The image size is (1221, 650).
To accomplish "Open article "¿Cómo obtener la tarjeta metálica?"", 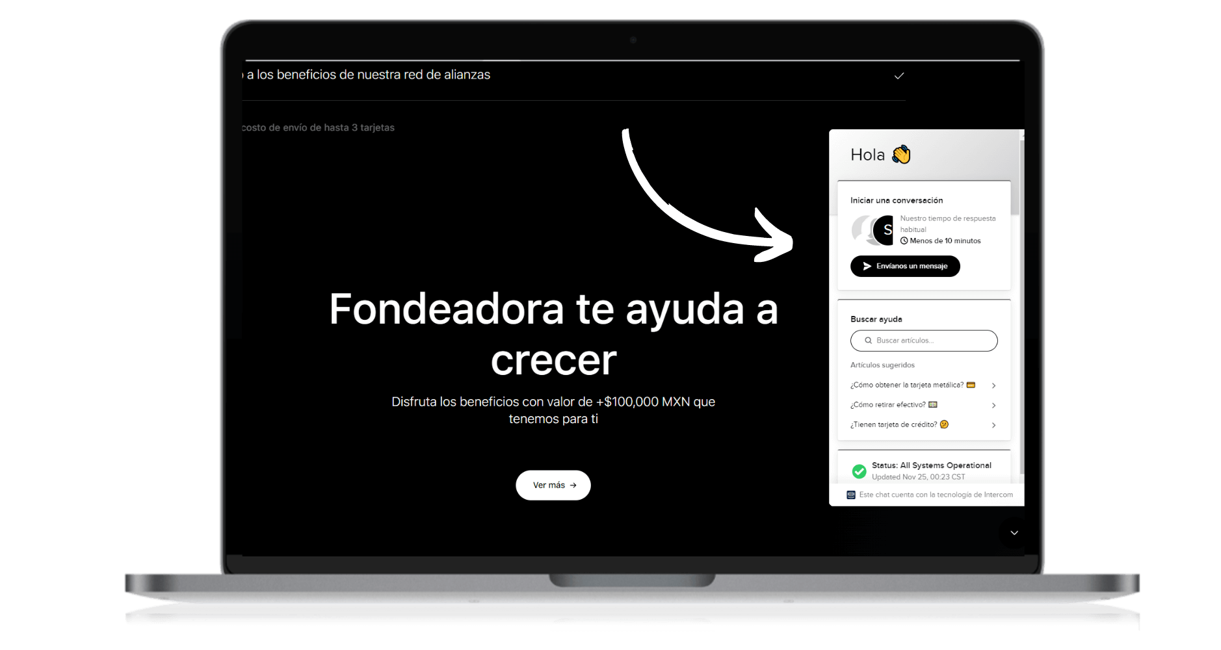I will 923,385.
